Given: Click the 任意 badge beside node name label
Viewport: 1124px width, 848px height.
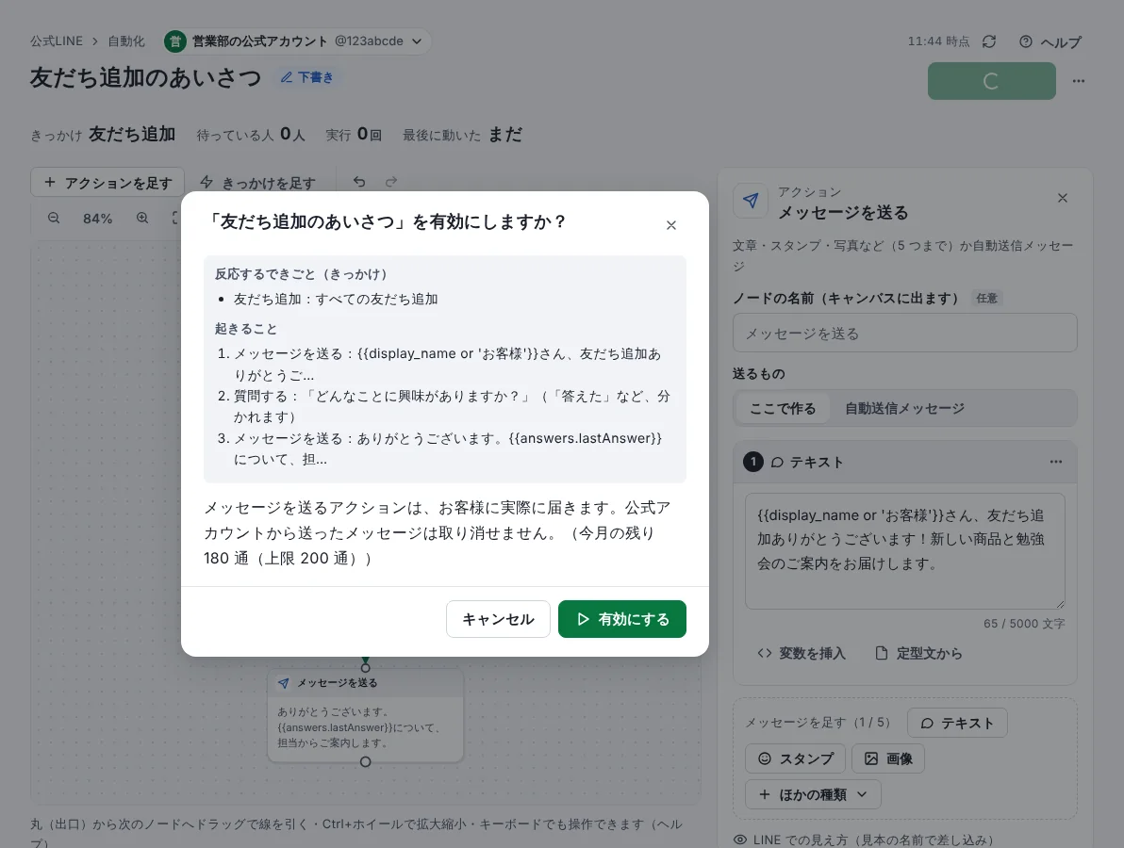Looking at the screenshot, I should 986,298.
